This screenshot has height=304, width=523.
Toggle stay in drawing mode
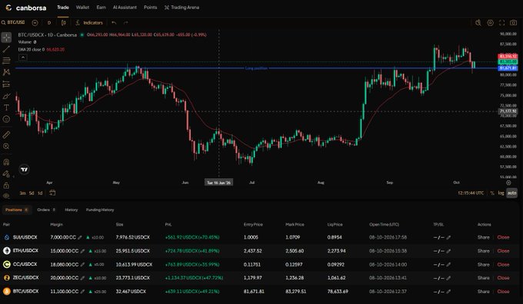pos(6,173)
